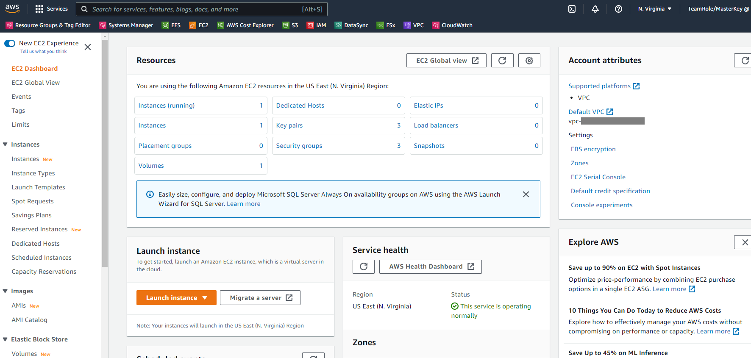This screenshot has height=358, width=751.
Task: Refresh the Service health panel
Action: [x=364, y=266]
